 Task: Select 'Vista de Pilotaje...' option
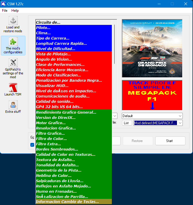pyautogui.click(x=74, y=54)
